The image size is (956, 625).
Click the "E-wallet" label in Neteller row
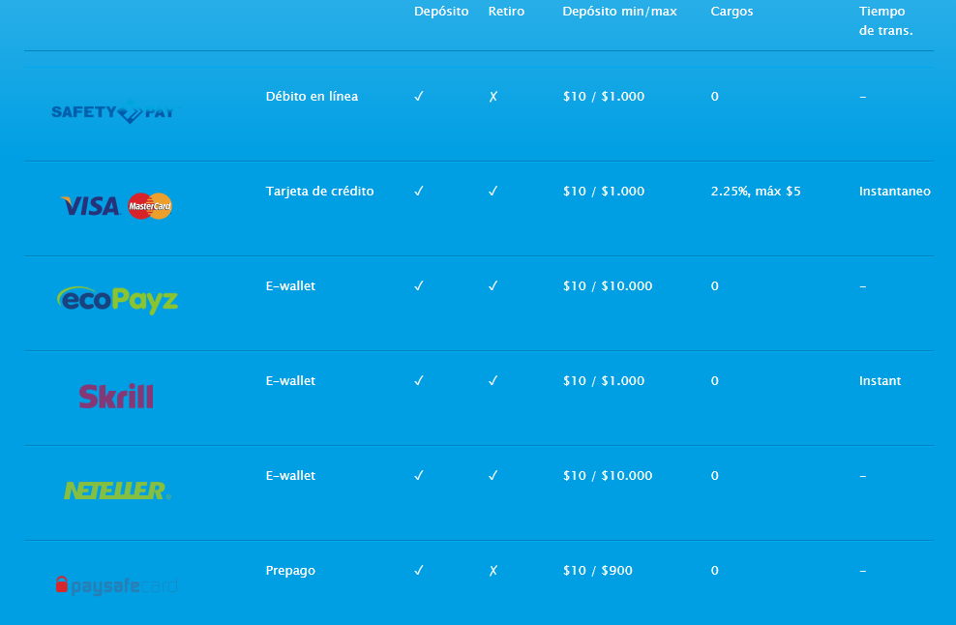point(291,475)
